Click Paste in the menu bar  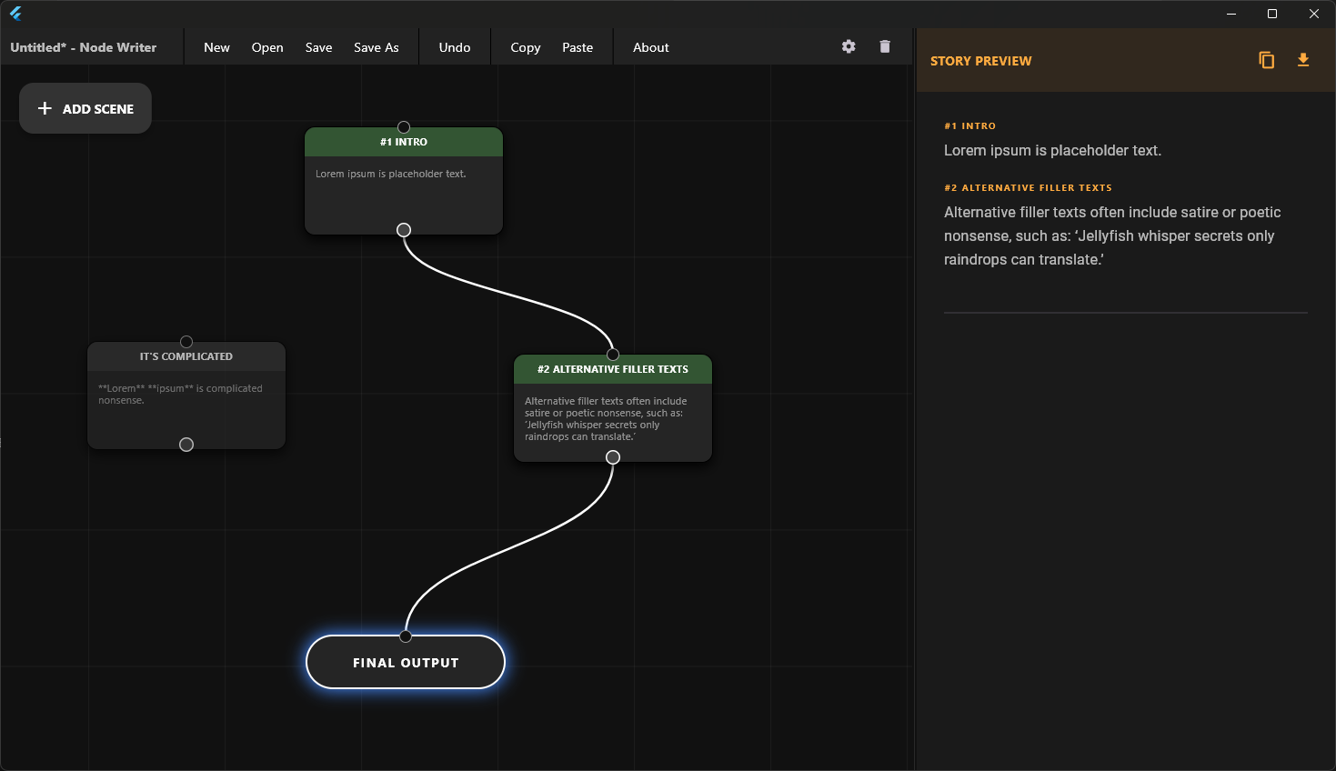[x=578, y=47]
